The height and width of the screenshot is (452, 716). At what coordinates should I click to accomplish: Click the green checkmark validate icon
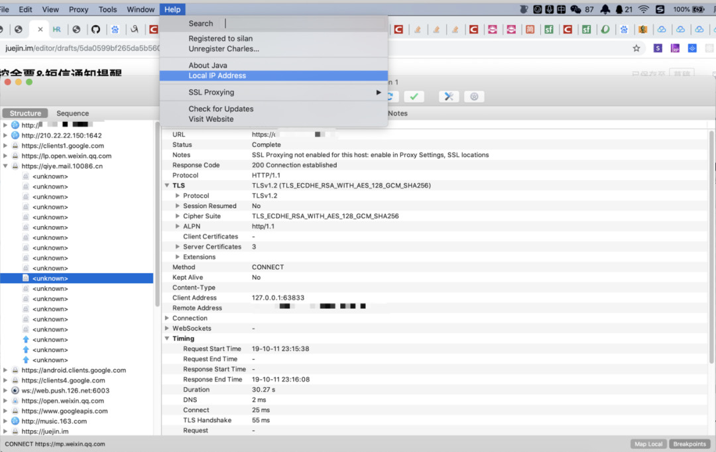414,96
